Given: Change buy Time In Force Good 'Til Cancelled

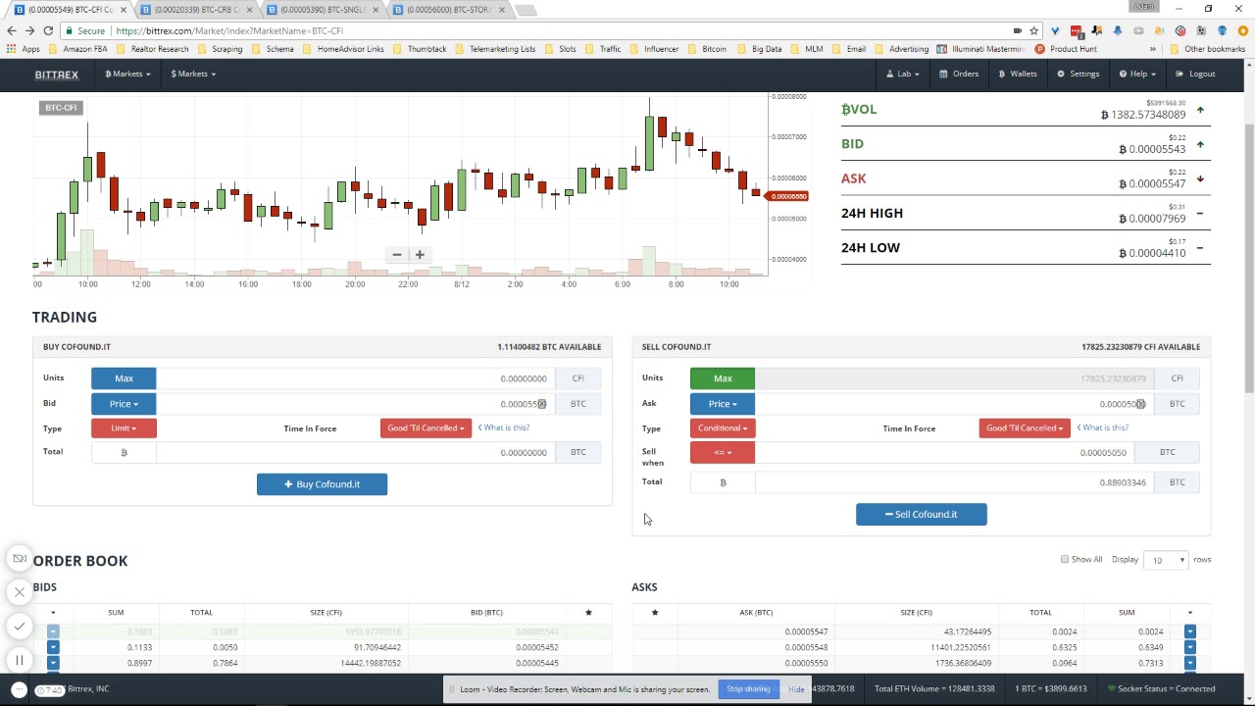Looking at the screenshot, I should click(x=426, y=429).
